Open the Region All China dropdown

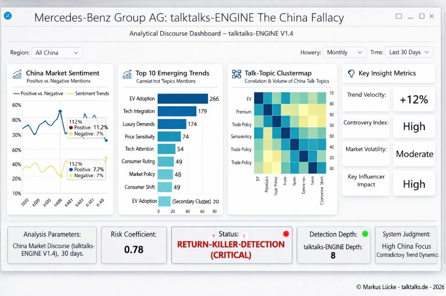[57, 53]
